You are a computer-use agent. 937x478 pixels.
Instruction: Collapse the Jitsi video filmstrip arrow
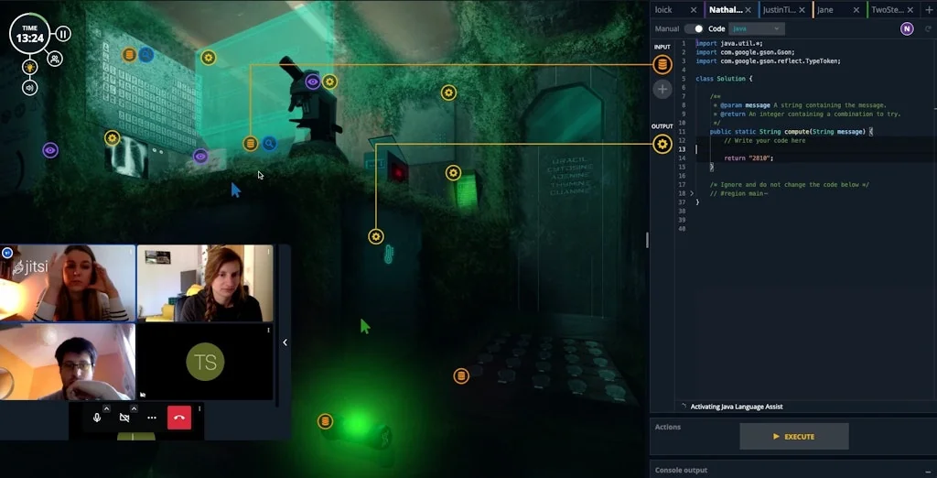(x=285, y=342)
